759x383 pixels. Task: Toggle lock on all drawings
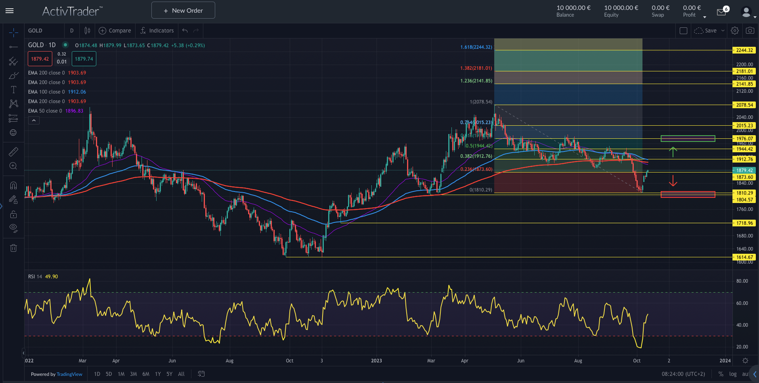[13, 214]
